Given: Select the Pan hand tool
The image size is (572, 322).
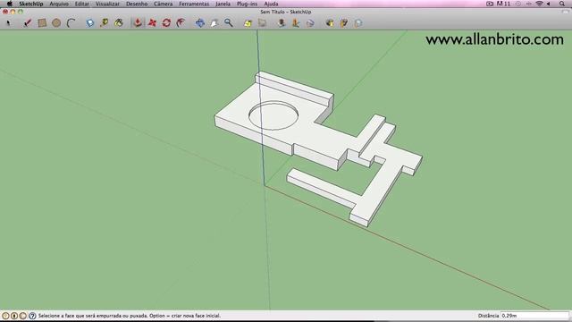Looking at the screenshot, I should 214,23.
